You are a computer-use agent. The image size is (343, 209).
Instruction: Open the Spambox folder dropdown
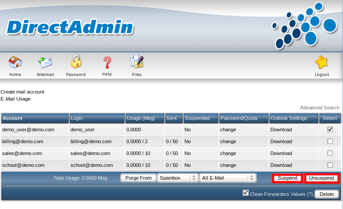pyautogui.click(x=177, y=178)
